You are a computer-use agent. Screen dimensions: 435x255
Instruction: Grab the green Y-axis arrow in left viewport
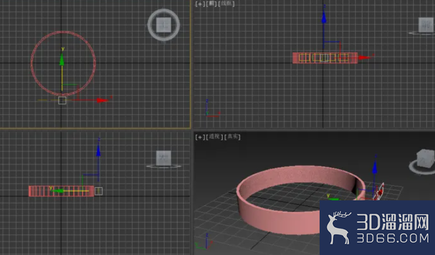[x=58, y=191]
